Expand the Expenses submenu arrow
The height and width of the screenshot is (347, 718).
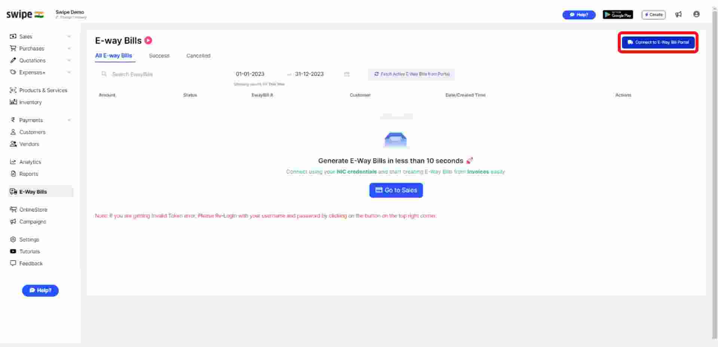69,72
